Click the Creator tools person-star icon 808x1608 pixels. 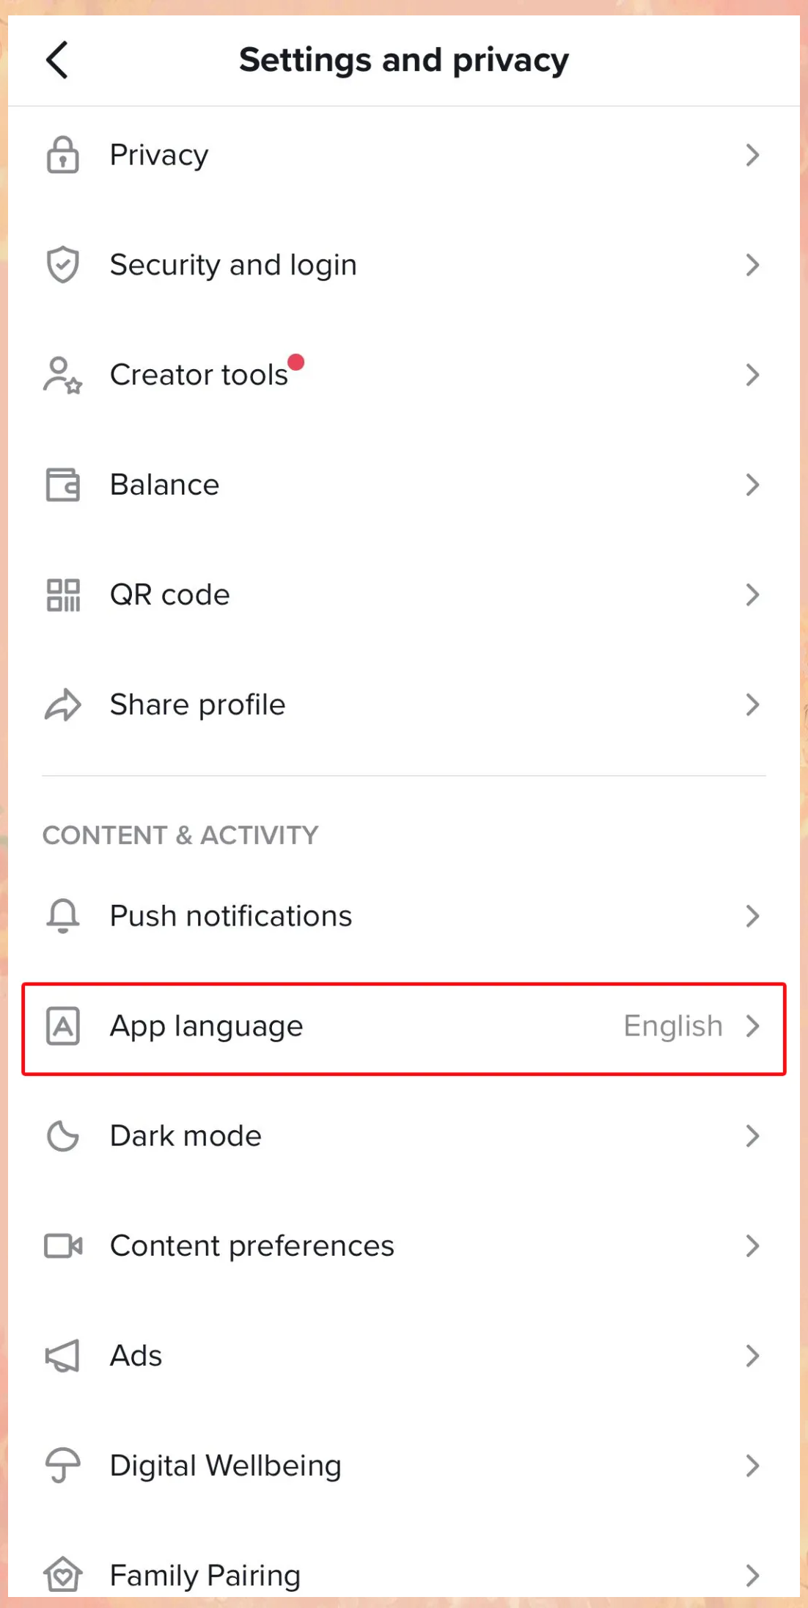(x=63, y=375)
